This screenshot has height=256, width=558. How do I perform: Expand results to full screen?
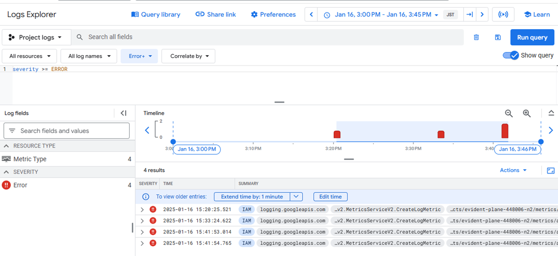pos(551,171)
